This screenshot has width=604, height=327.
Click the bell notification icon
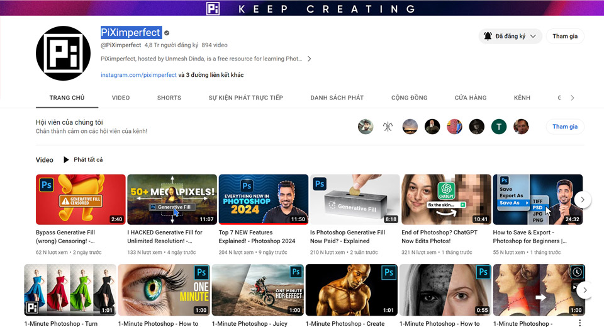tap(488, 37)
